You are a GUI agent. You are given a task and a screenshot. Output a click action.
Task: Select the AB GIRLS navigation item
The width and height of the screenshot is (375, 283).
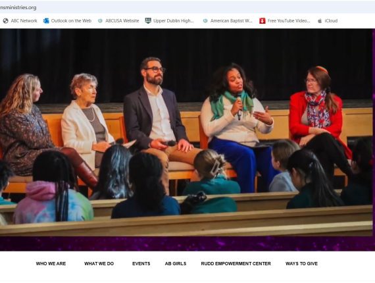(x=176, y=264)
